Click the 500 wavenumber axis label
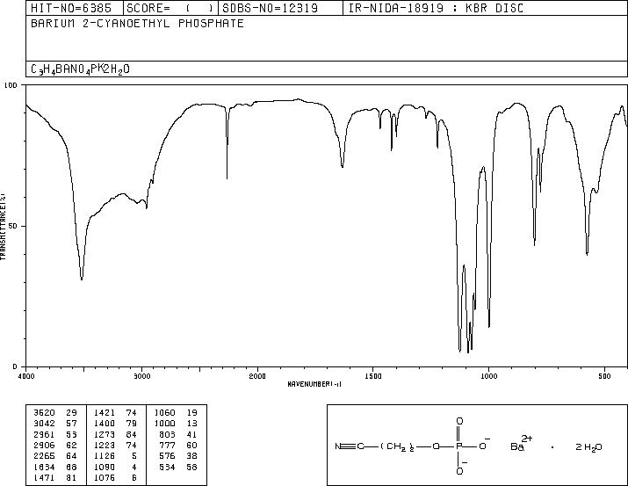This screenshot has height=486, width=628. (604, 376)
